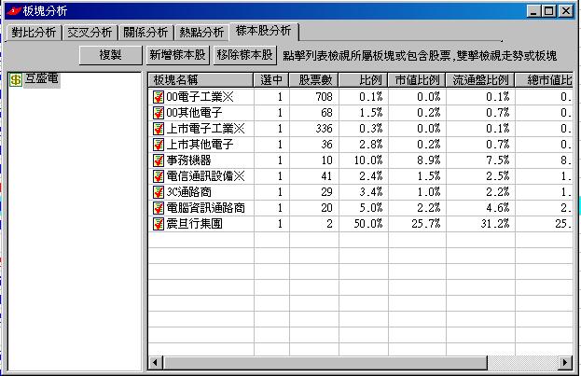Sort by the 股票數 column header

pos(312,80)
